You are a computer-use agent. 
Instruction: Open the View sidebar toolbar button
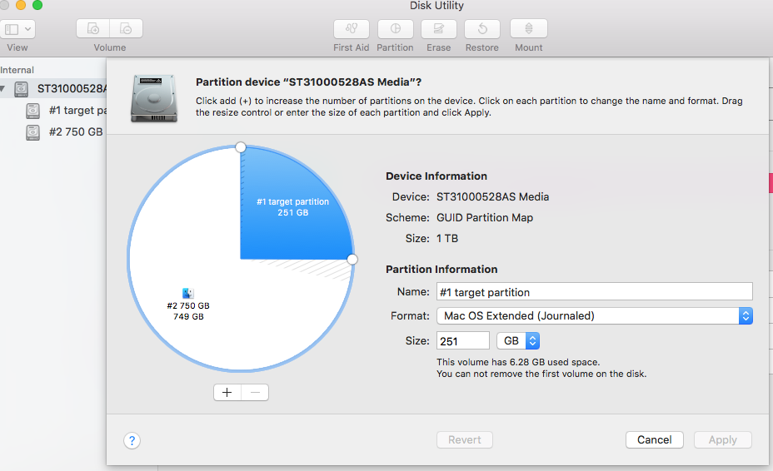(x=17, y=29)
